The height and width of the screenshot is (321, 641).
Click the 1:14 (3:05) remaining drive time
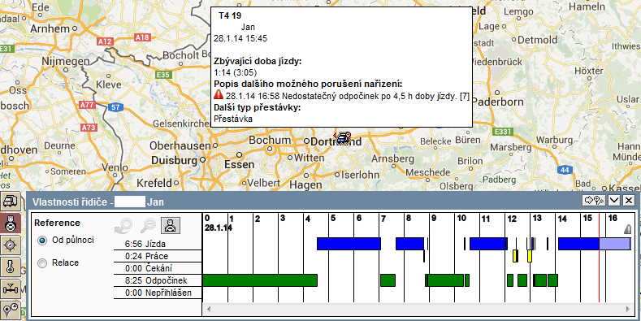(235, 73)
